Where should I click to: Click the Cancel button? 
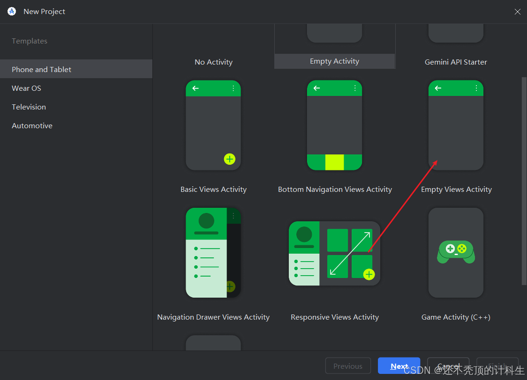click(448, 366)
